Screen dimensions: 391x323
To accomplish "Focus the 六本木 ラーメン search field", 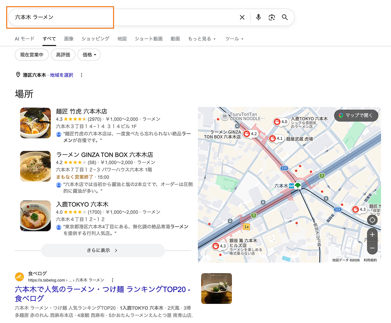I will [x=124, y=17].
